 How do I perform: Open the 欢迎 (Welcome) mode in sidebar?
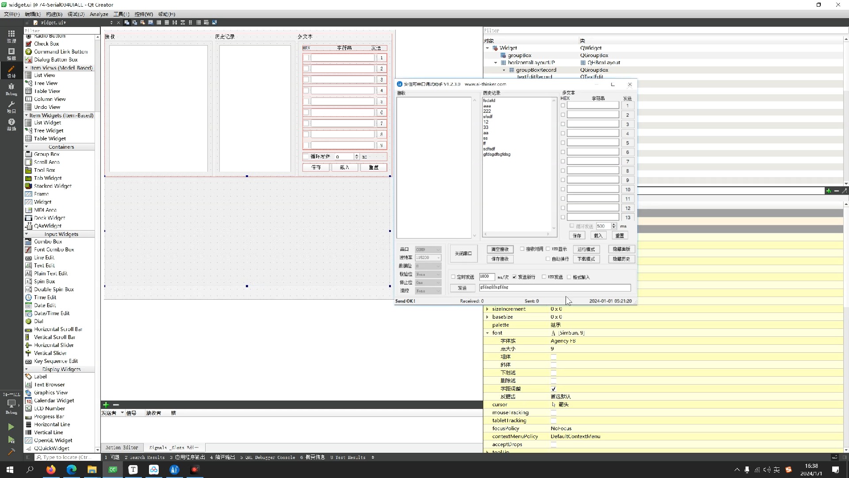point(11,36)
